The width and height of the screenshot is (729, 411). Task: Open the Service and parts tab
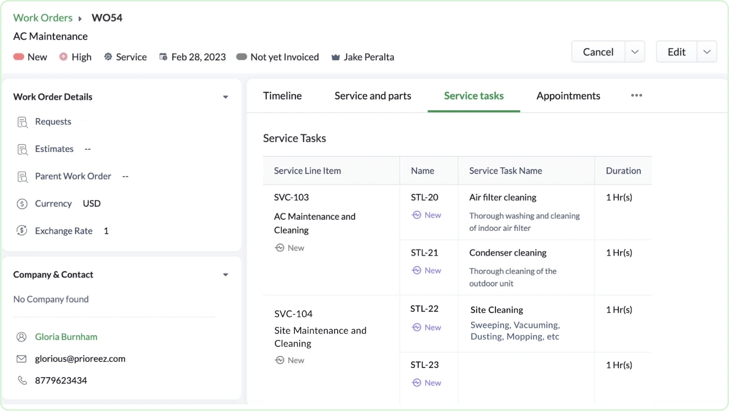click(373, 96)
